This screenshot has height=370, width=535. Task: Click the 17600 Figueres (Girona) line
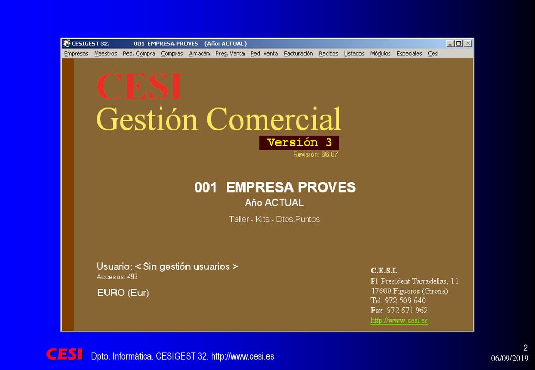pos(410,291)
